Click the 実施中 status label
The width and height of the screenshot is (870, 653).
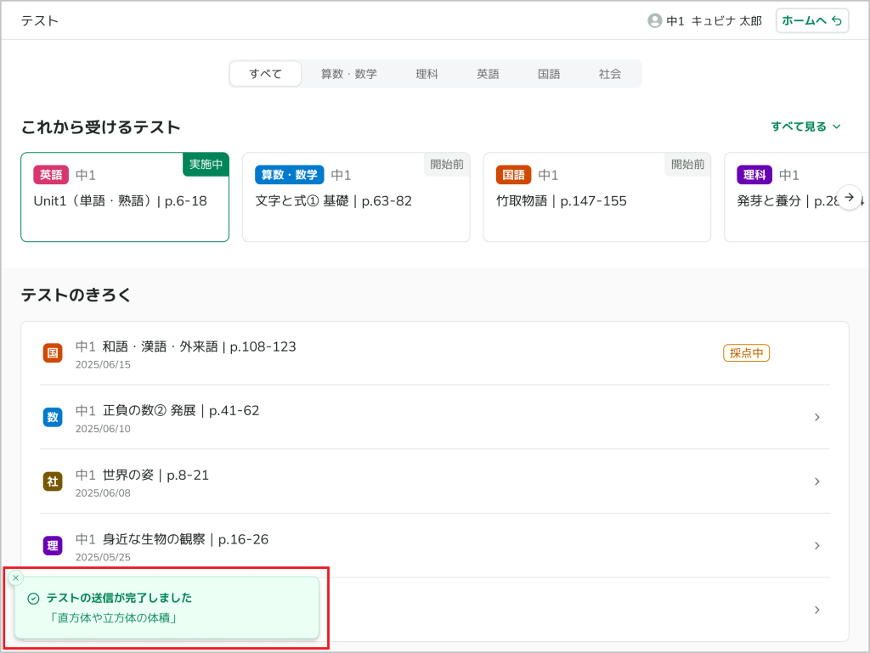[206, 165]
